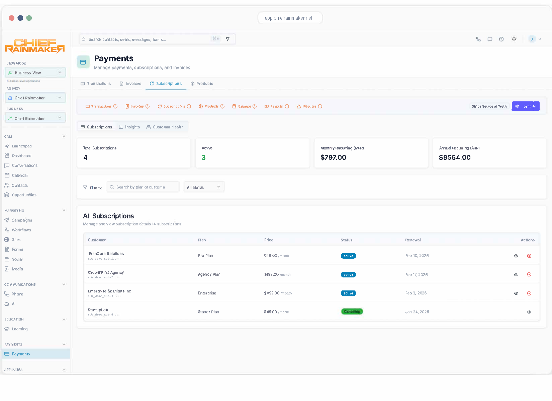Click info icon next to orange Invoices
552x401 pixels.
[x=148, y=106]
